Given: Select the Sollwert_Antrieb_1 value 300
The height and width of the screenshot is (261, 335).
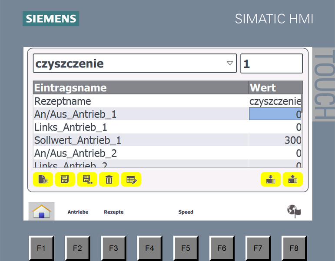Looking at the screenshot, I should pyautogui.click(x=275, y=140).
